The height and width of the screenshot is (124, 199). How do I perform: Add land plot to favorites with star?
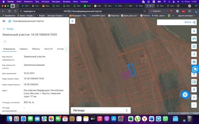pos(5,41)
